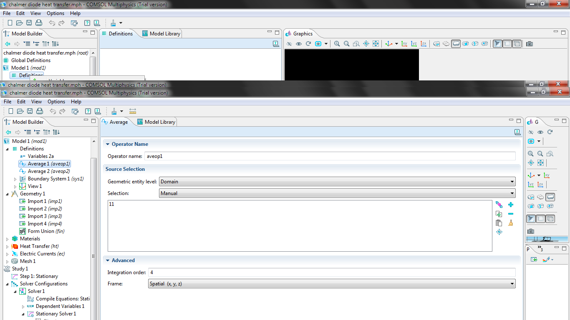
Task: Click Zoom In icon in front G panel
Action: [531, 154]
